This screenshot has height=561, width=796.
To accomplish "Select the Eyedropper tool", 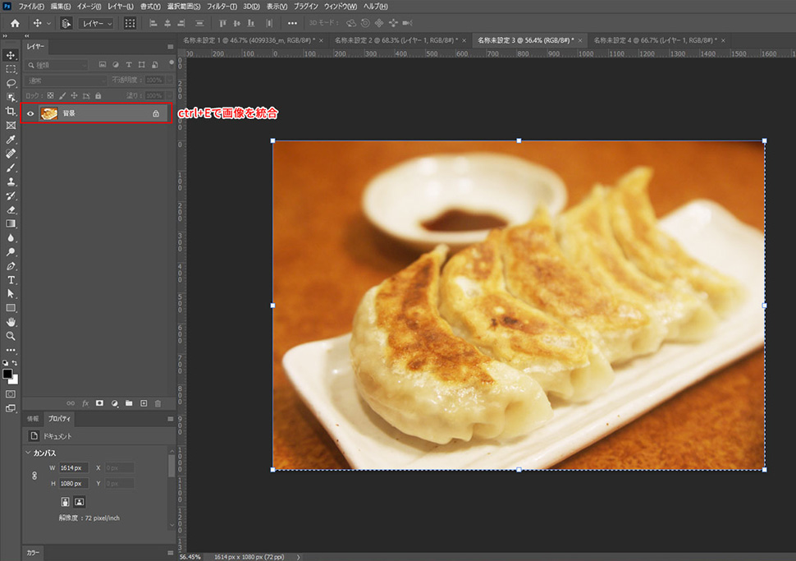I will pyautogui.click(x=11, y=140).
